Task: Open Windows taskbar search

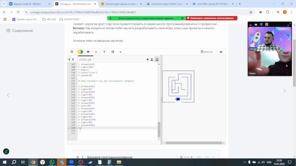Action: (x=14, y=162)
